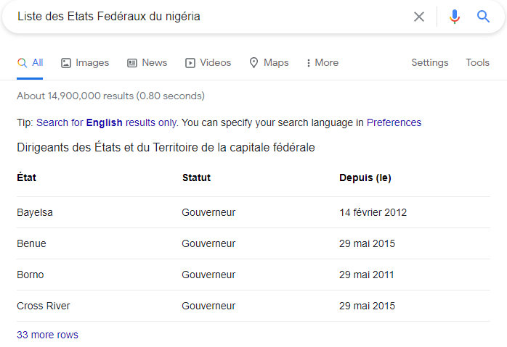This screenshot has height=347, width=507.
Task: Switch to the Images tab
Action: point(85,62)
